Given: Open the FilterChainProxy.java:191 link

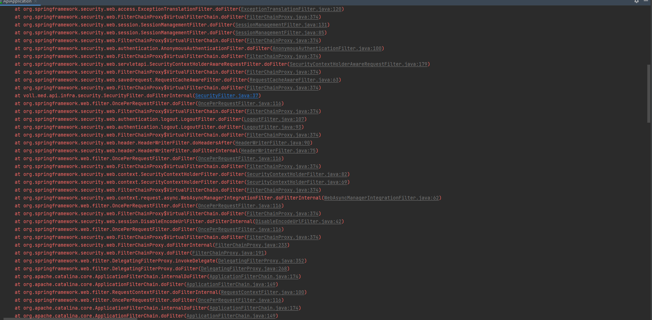Looking at the screenshot, I should coord(228,253).
